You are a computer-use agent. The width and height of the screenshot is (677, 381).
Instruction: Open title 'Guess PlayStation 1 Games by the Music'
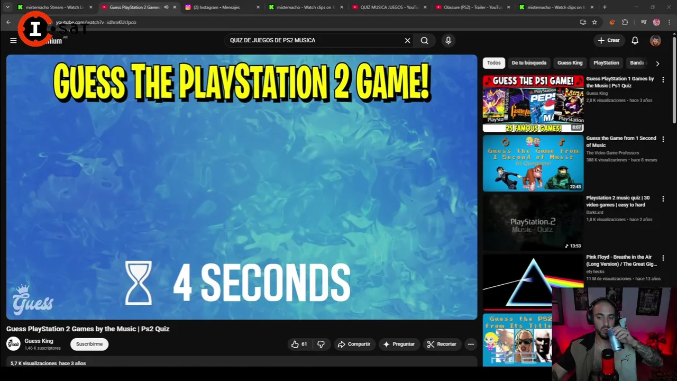pos(620,82)
